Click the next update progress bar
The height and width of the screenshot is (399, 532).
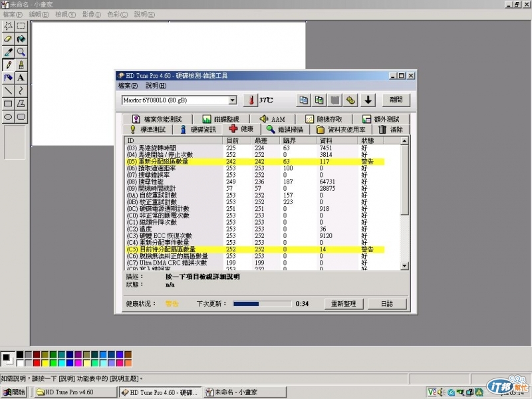tap(262, 304)
